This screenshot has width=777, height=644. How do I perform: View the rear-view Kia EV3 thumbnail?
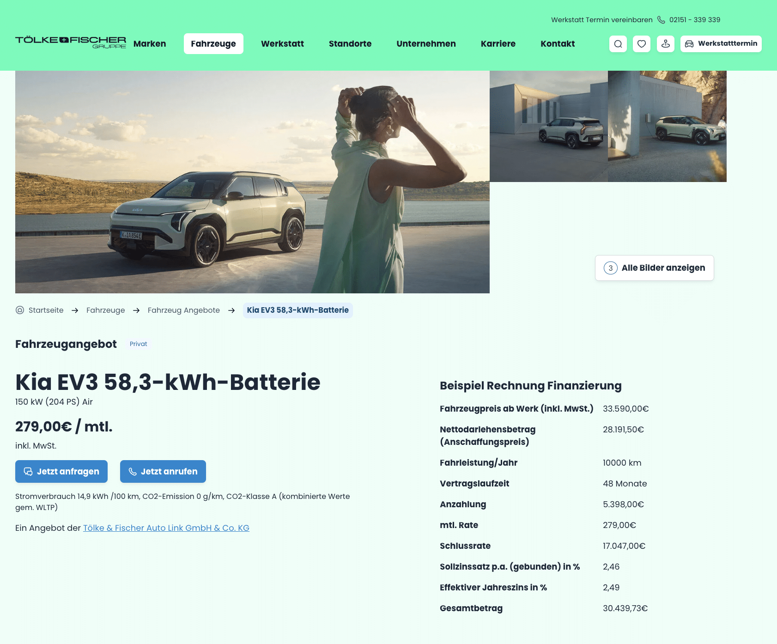[x=549, y=126]
